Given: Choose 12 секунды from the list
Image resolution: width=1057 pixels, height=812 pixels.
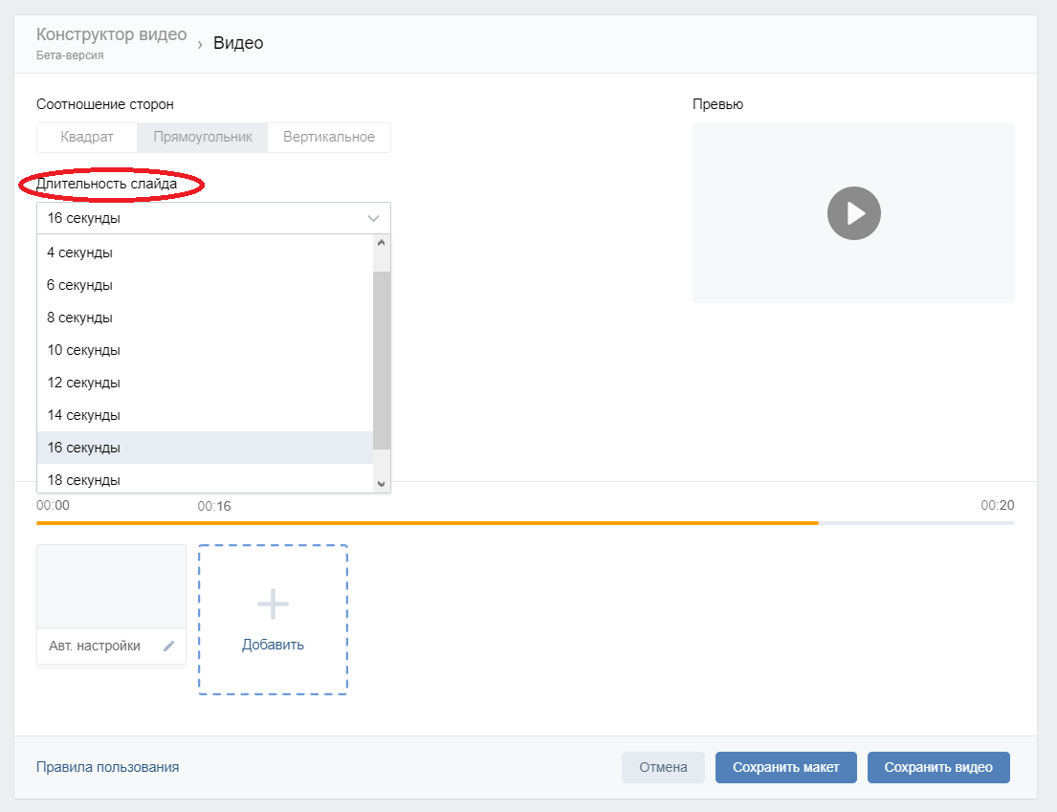Looking at the screenshot, I should tap(205, 382).
